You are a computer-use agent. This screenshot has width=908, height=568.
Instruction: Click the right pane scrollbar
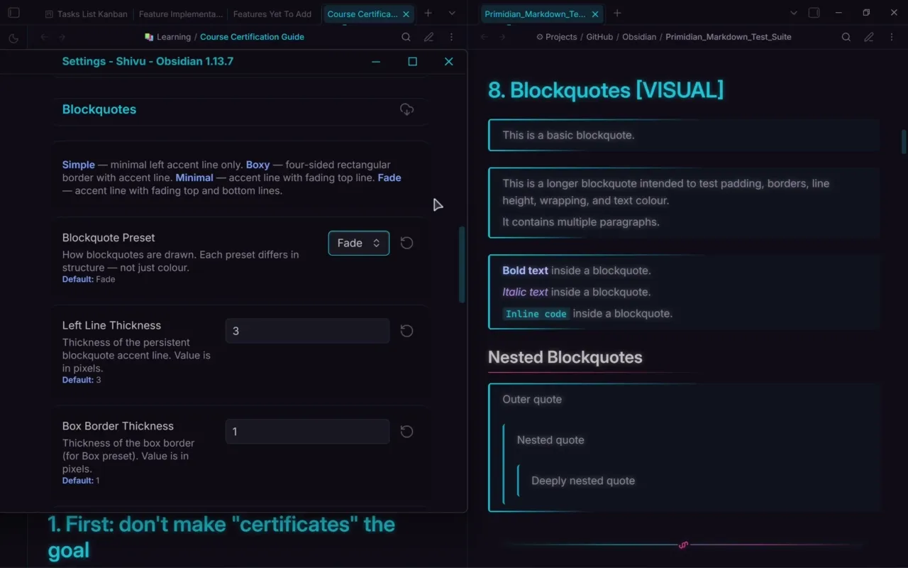[x=904, y=141]
